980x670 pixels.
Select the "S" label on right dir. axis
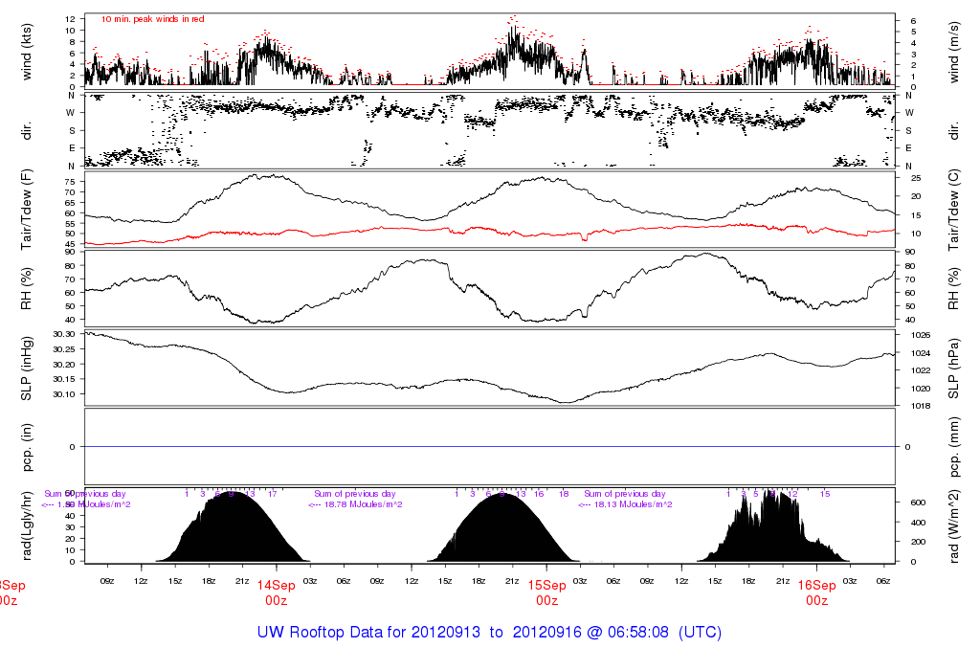909,131
